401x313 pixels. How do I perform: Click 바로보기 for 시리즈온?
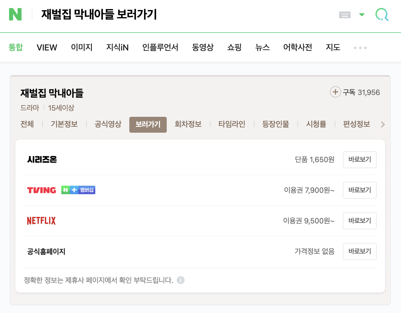pyautogui.click(x=360, y=160)
